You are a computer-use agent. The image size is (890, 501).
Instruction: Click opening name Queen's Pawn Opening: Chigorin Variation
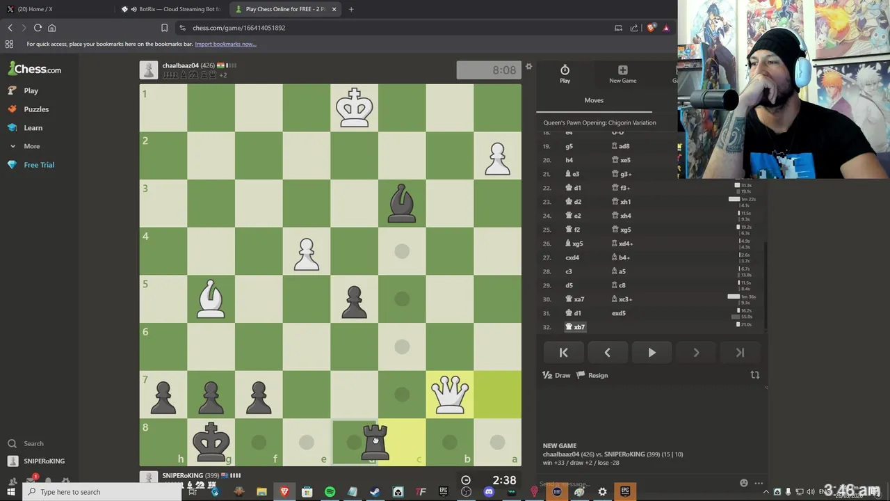(599, 122)
